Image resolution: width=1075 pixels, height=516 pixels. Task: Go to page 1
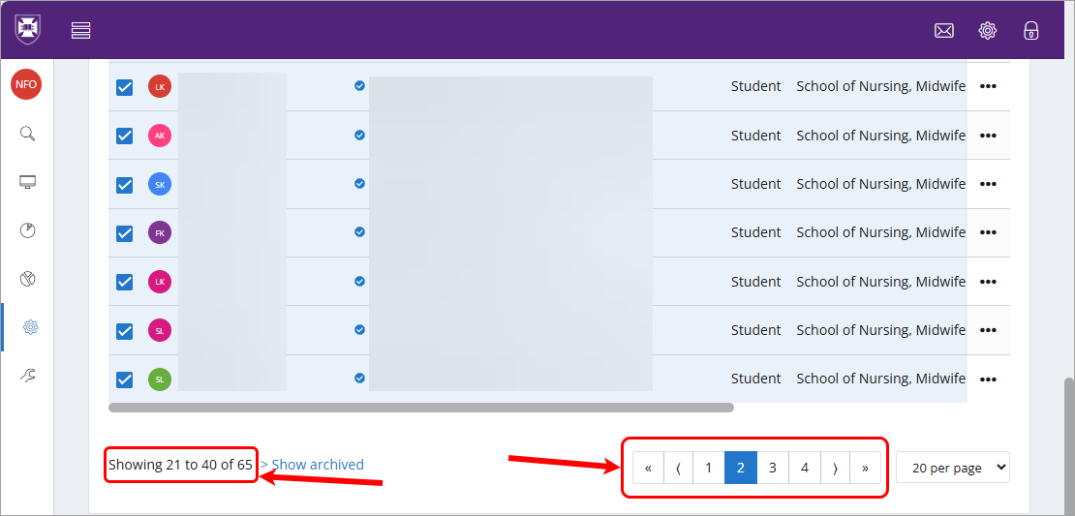point(709,468)
